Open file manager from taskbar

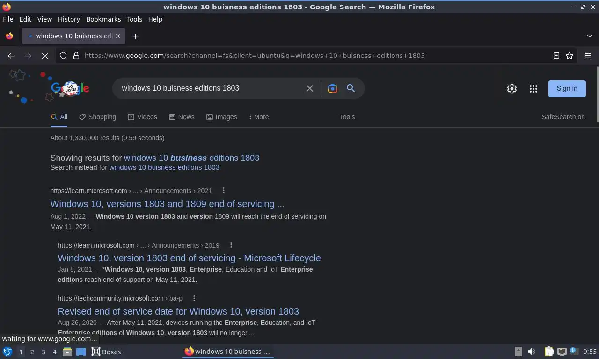pos(67,352)
